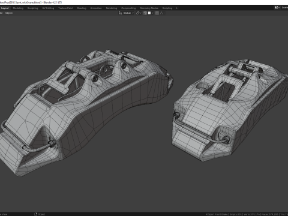
Task: Open the Object menu in viewport header
Action: coord(9,13)
